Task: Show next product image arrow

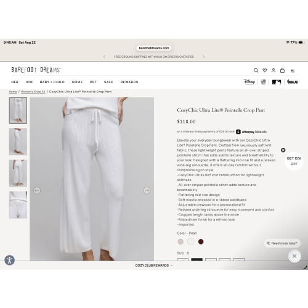Action: point(147,190)
